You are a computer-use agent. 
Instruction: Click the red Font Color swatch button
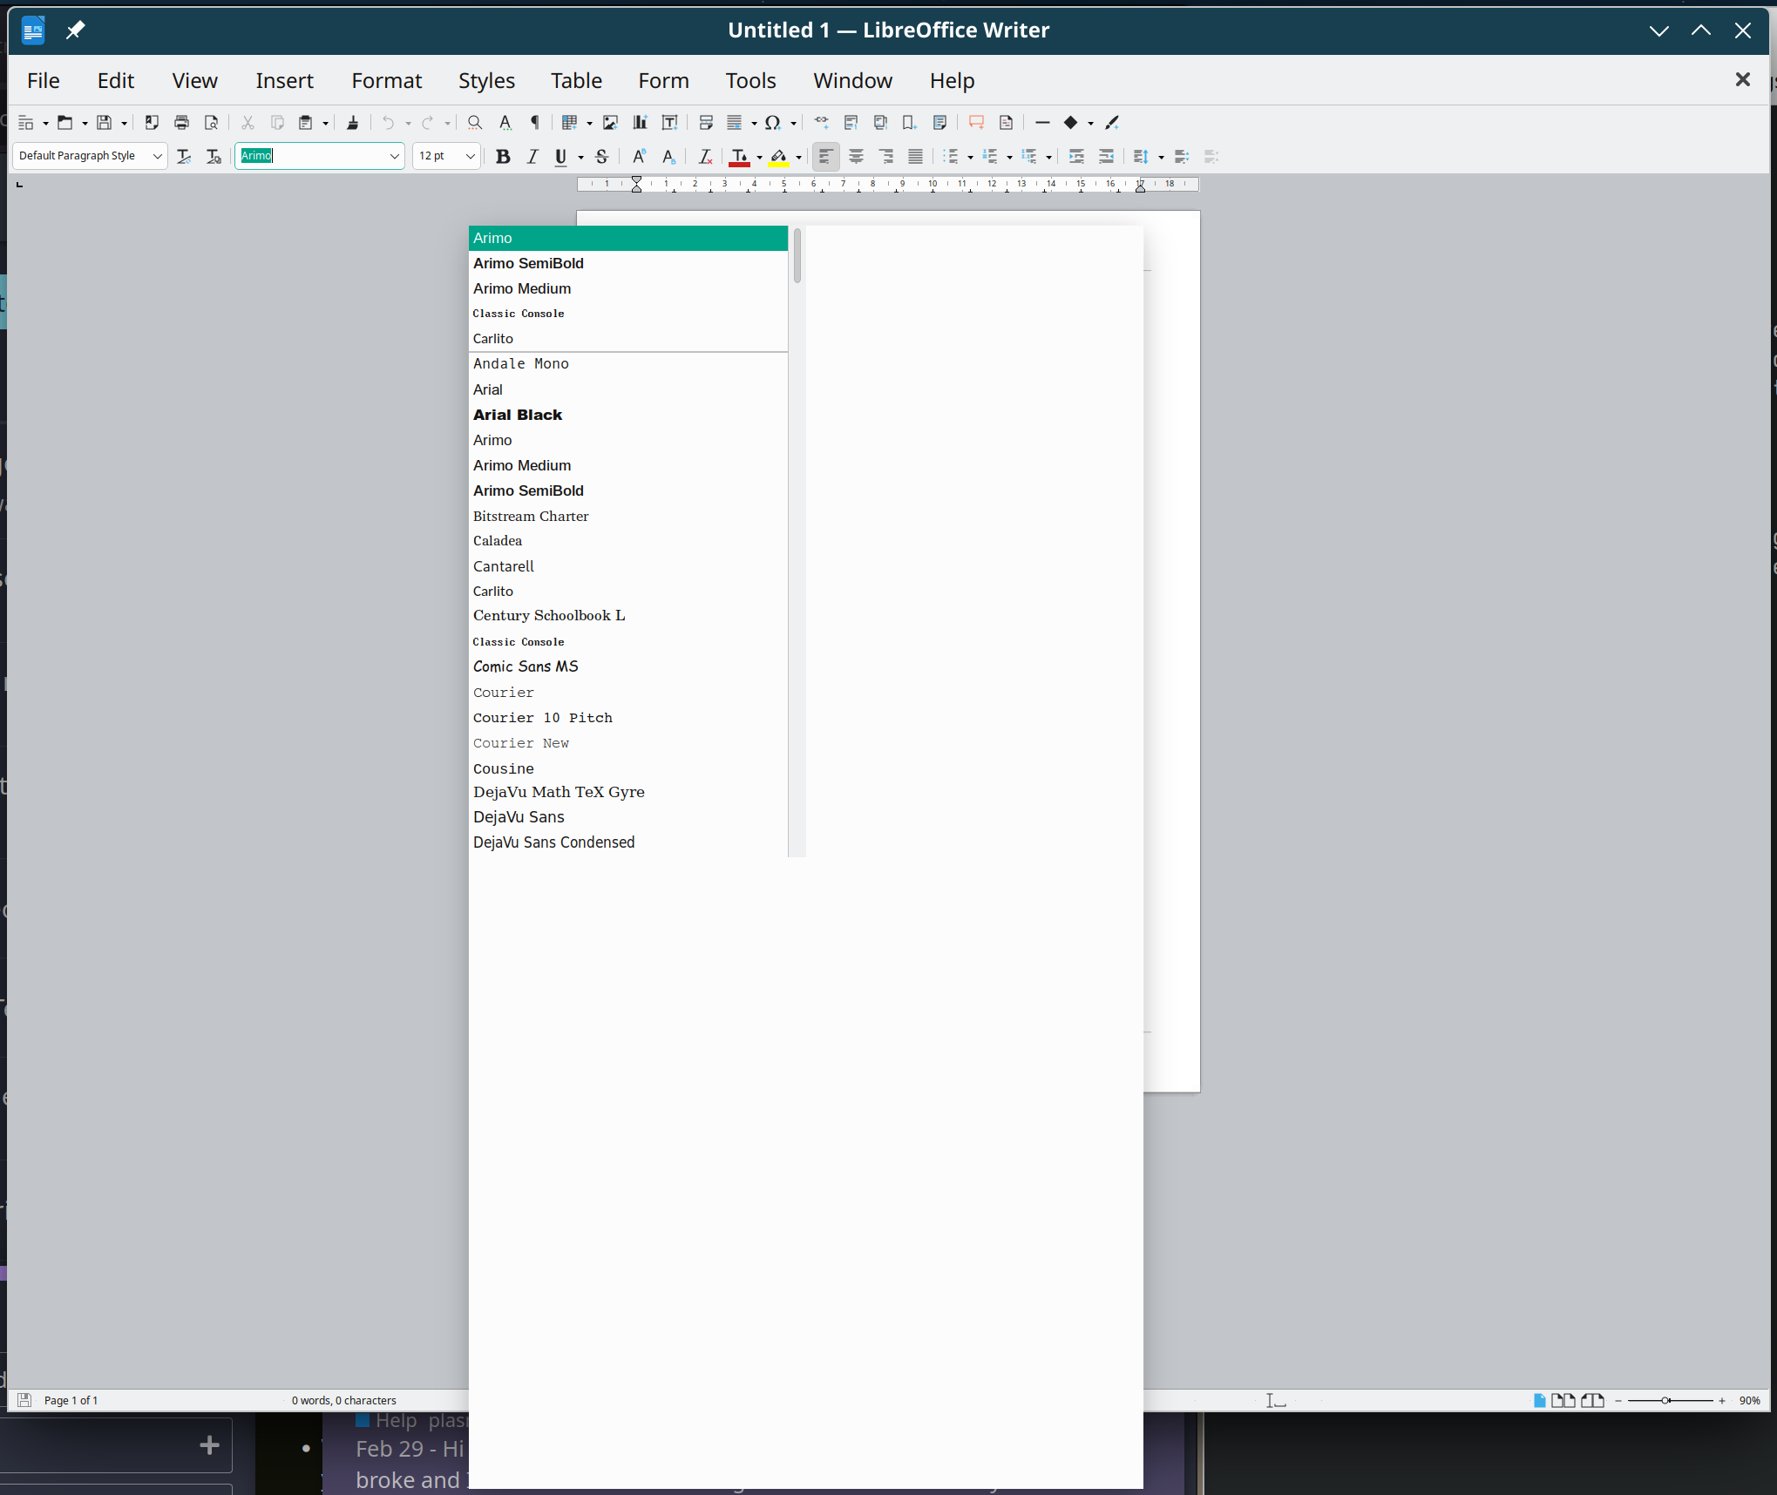point(739,157)
